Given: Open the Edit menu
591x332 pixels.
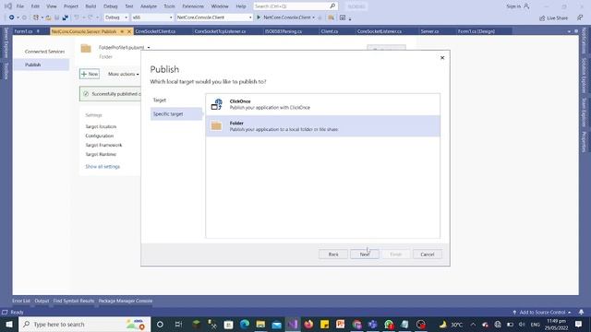Looking at the screenshot, I should click(35, 6).
